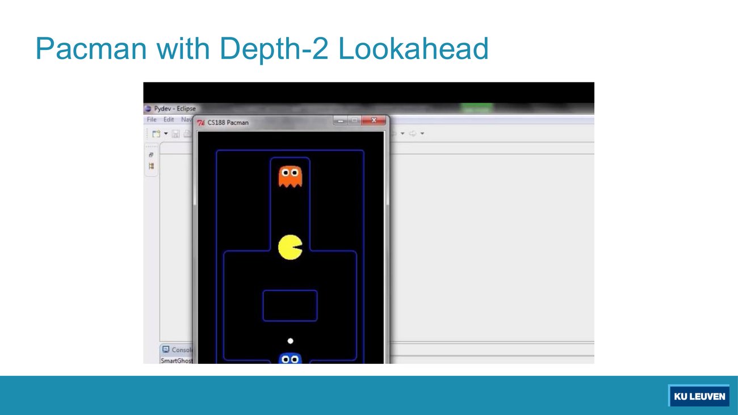The width and height of the screenshot is (738, 415).
Task: Click the Eclipse icon in Pydev title bar
Action: (149, 108)
